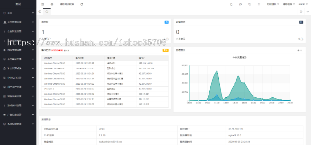Image resolution: width=311 pixels, height=145 pixels.
Task: Open the 清除缓存 dropdown
Action: (289, 4)
